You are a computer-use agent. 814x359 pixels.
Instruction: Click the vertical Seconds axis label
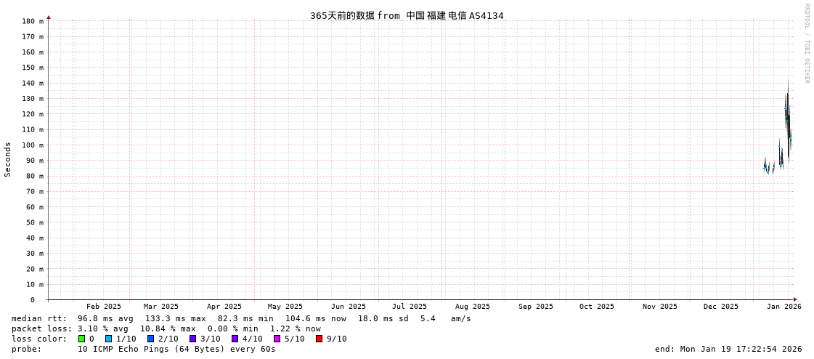(8, 159)
